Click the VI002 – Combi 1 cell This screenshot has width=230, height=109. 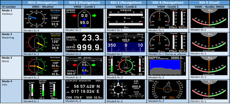[x=85, y=7]
